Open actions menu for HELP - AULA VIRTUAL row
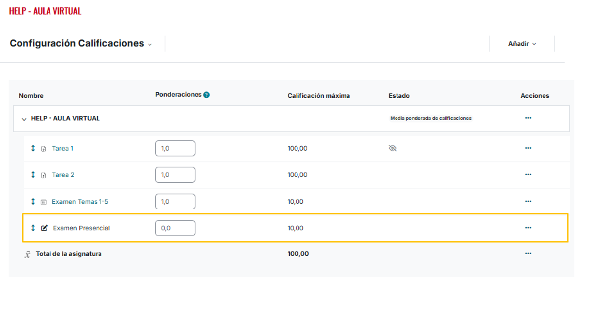The image size is (595, 314). pyautogui.click(x=528, y=118)
